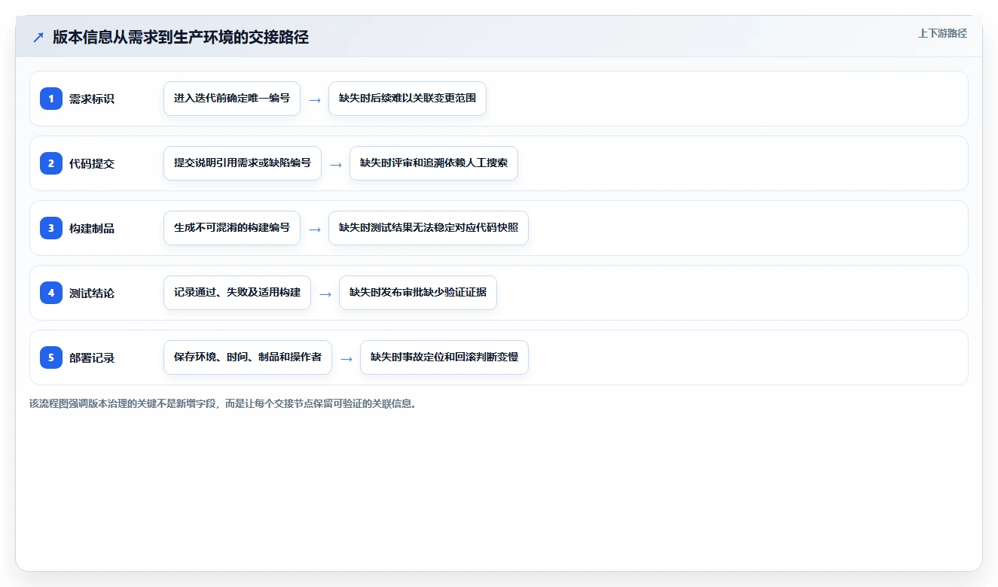Click step number 5 badge
The image size is (998, 587).
click(x=51, y=357)
